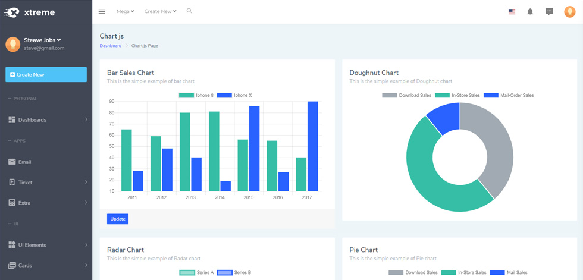Click the Cards stack icon

coord(12,265)
